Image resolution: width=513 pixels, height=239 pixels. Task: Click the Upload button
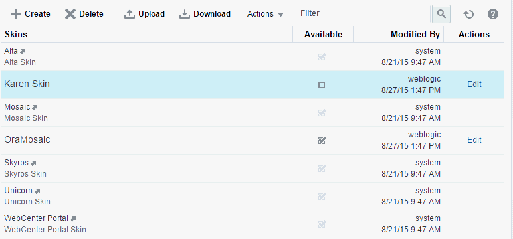144,14
